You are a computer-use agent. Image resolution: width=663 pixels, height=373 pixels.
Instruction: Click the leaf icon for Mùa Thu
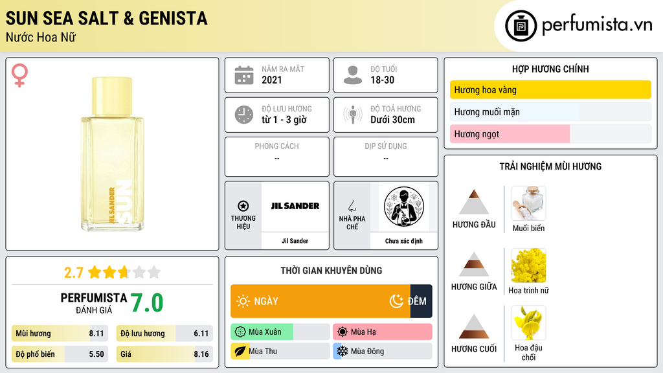point(240,351)
